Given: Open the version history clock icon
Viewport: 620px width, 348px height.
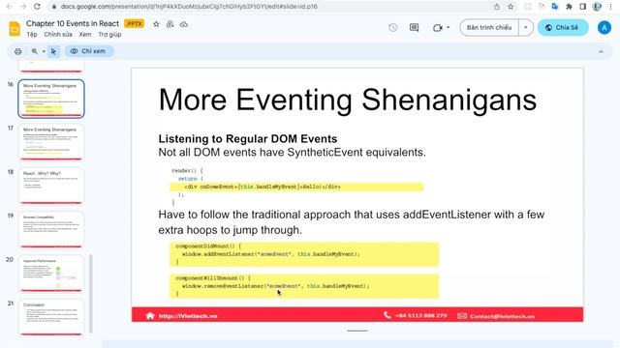Looking at the screenshot, I should 392,28.
